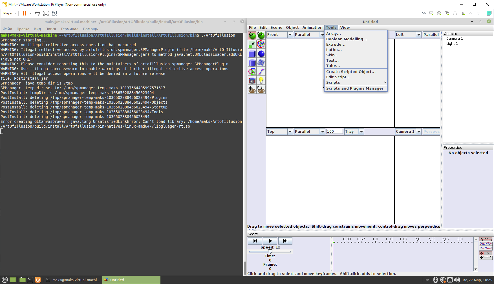Open the Object menu

click(x=292, y=27)
